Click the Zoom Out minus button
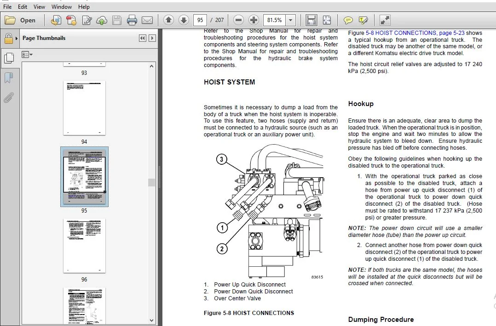The height and width of the screenshot is (326, 496). [x=238, y=20]
